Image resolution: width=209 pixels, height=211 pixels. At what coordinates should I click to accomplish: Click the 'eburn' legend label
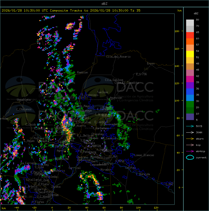200,139
